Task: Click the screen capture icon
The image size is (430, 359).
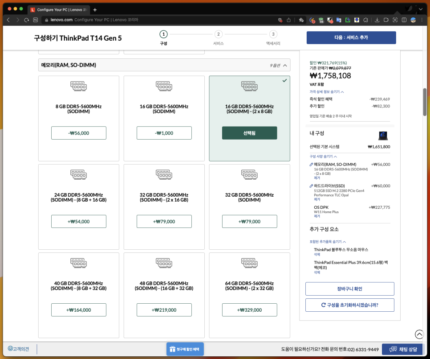Action: coord(395,20)
